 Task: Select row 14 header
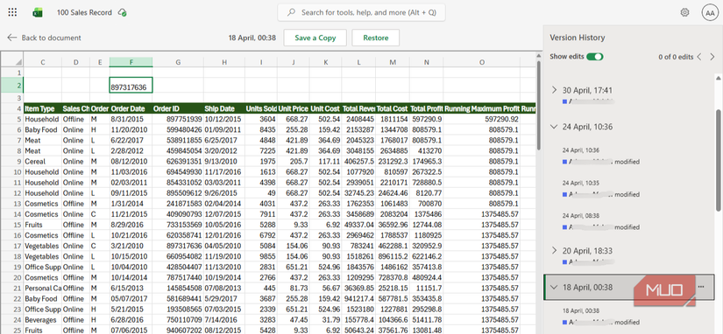[11, 214]
